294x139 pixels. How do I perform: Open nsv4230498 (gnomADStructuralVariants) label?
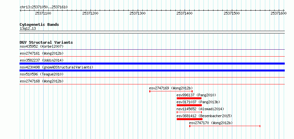click(56, 67)
